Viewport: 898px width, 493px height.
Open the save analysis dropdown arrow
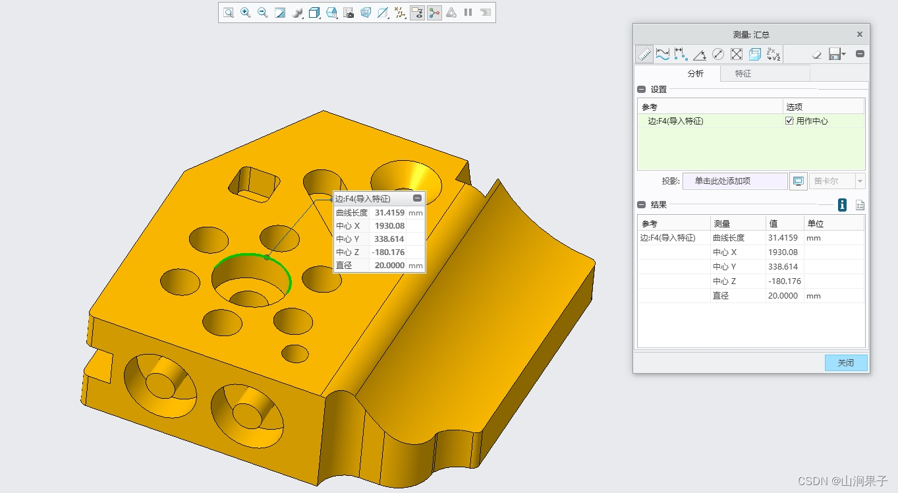(x=844, y=55)
